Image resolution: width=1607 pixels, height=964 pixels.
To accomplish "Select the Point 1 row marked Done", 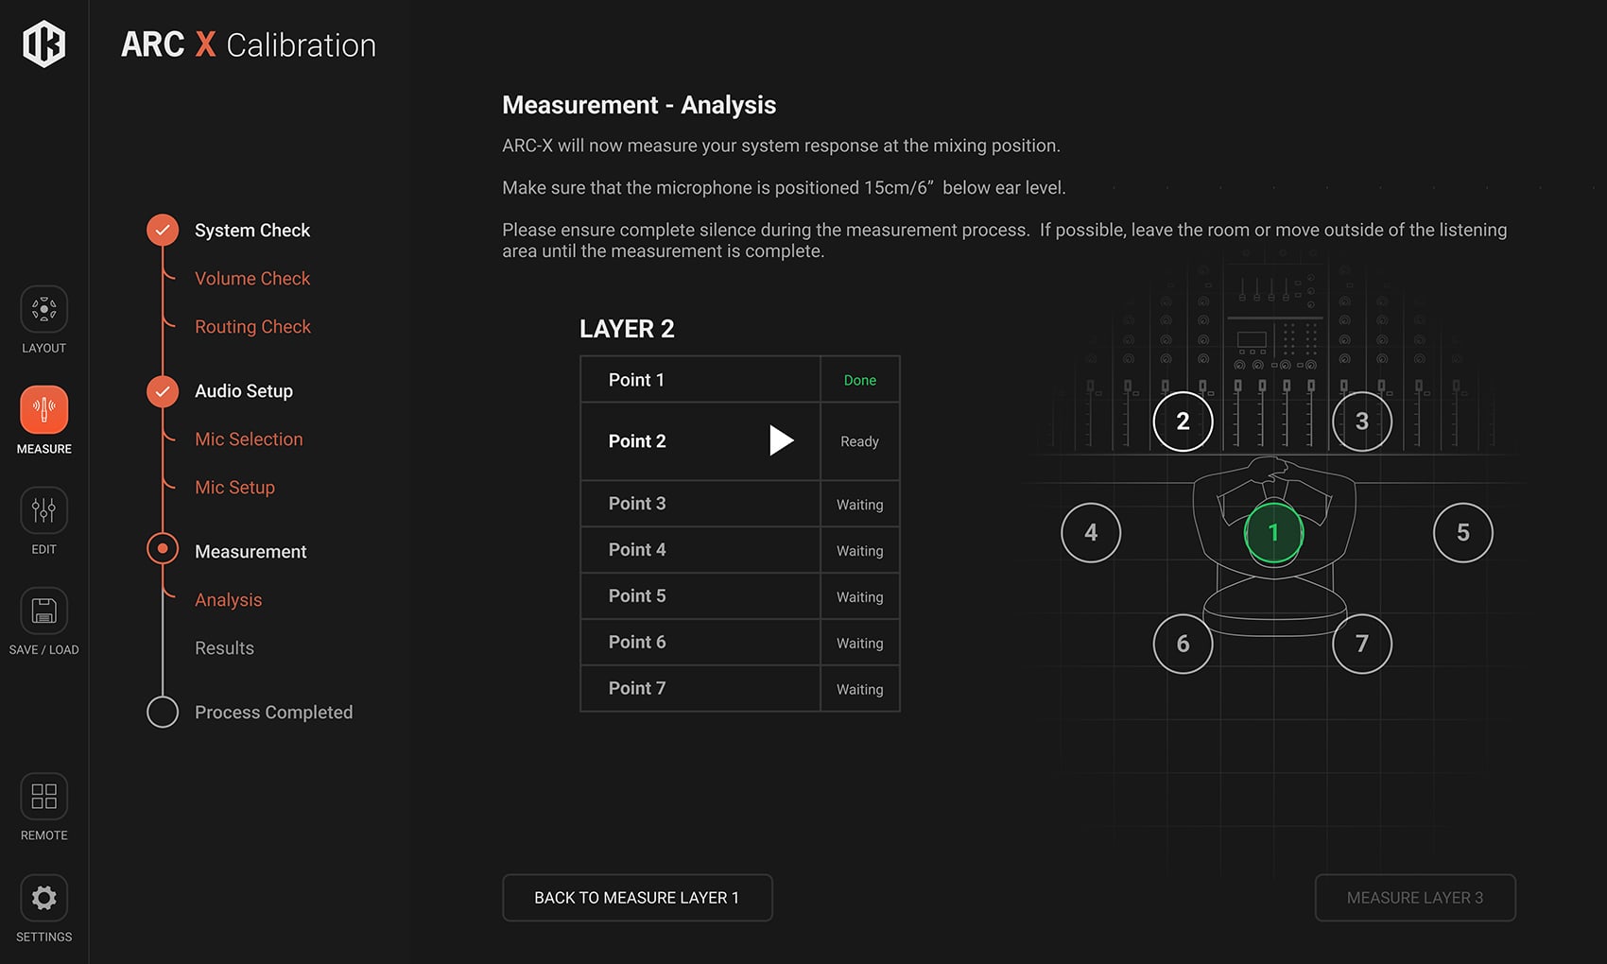I will point(740,380).
